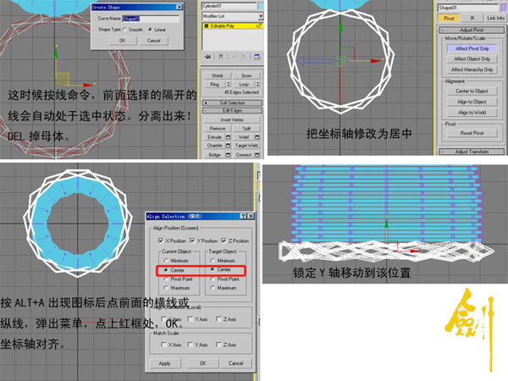
Task: Switch to the Pivot tab
Action: coord(449,18)
